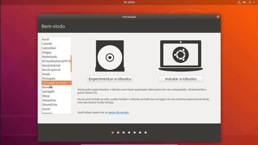This screenshot has height=145, width=258.
Task: Expand the system menu arrow in top bar
Action: (x=254, y=2)
